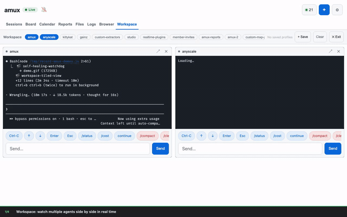The width and height of the screenshot is (347, 217).
Task: Add studio session to workspace
Action: click(x=131, y=37)
